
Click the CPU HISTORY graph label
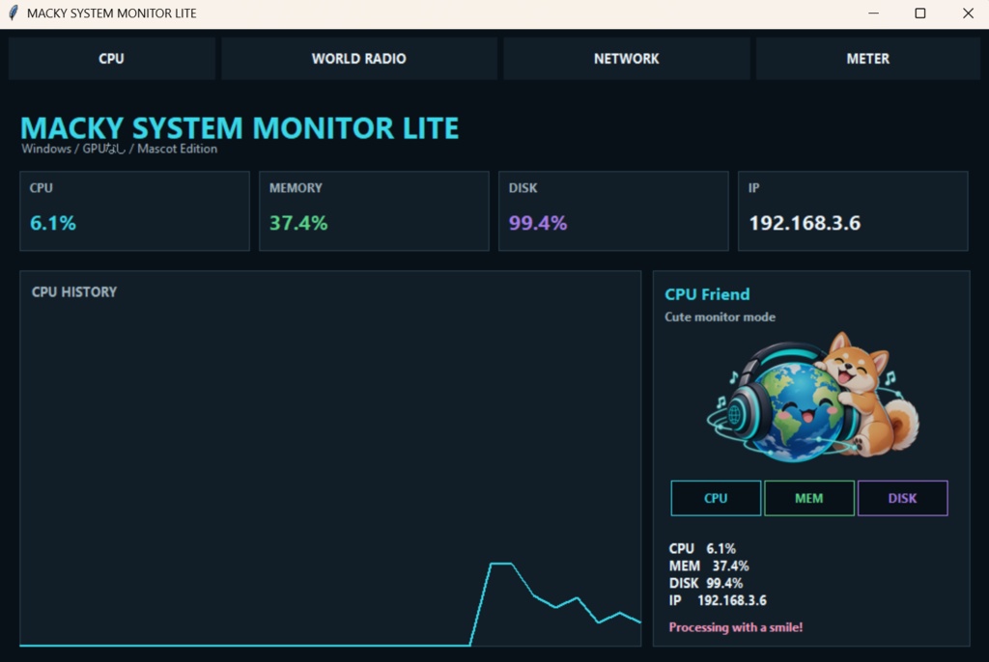[x=74, y=291]
